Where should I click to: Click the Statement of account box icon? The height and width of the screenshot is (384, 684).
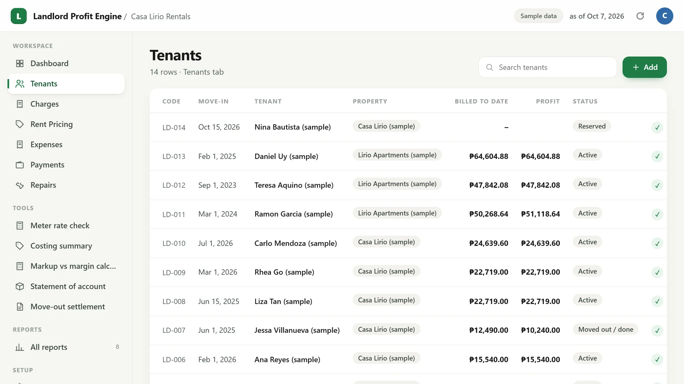(x=20, y=286)
